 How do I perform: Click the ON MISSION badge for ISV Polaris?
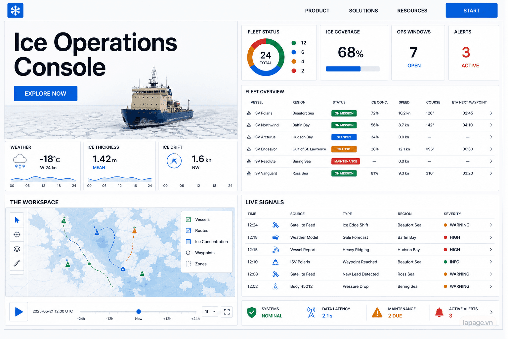344,113
